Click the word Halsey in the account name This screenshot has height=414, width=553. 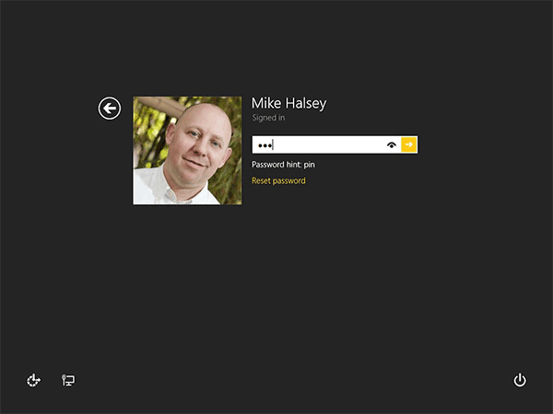click(x=306, y=103)
